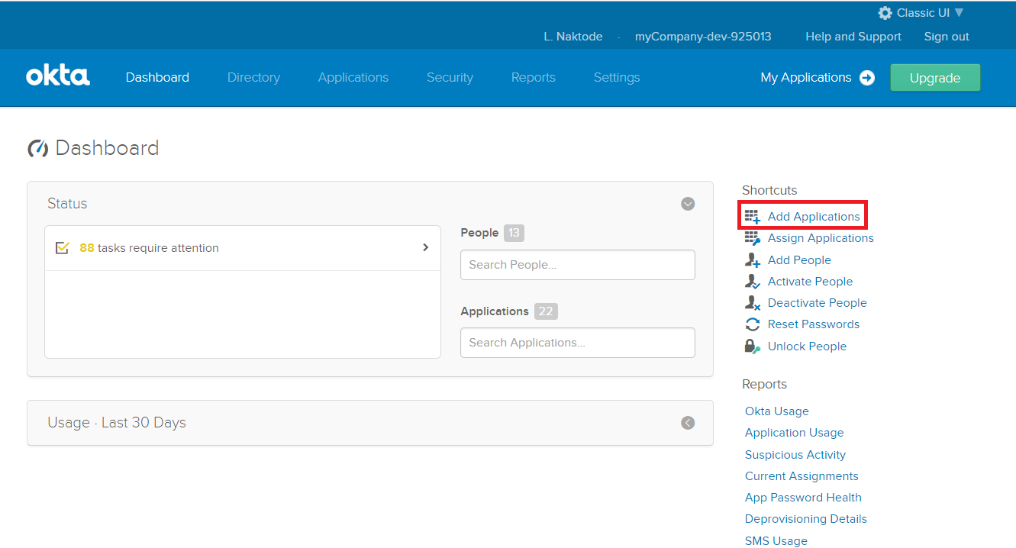This screenshot has width=1016, height=548.
Task: Open the Classic UI dropdown
Action: coord(930,13)
